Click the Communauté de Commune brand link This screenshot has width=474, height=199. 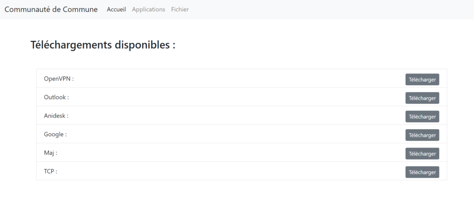pyautogui.click(x=51, y=9)
